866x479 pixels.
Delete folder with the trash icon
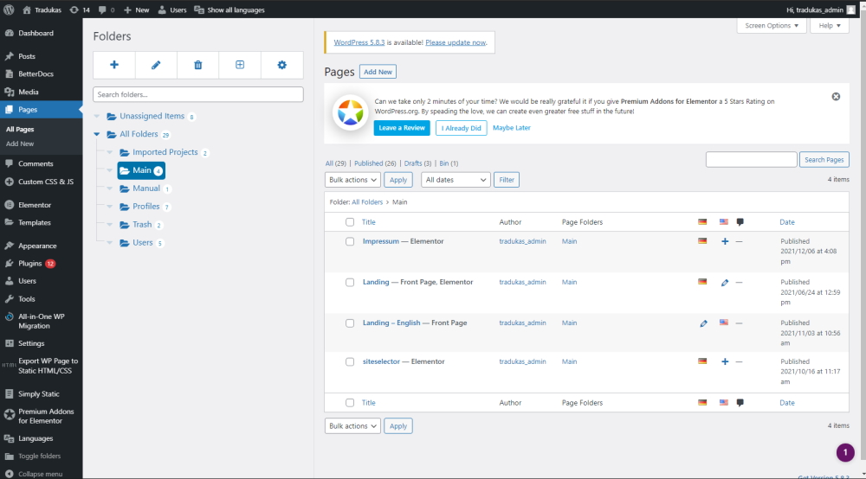point(197,65)
